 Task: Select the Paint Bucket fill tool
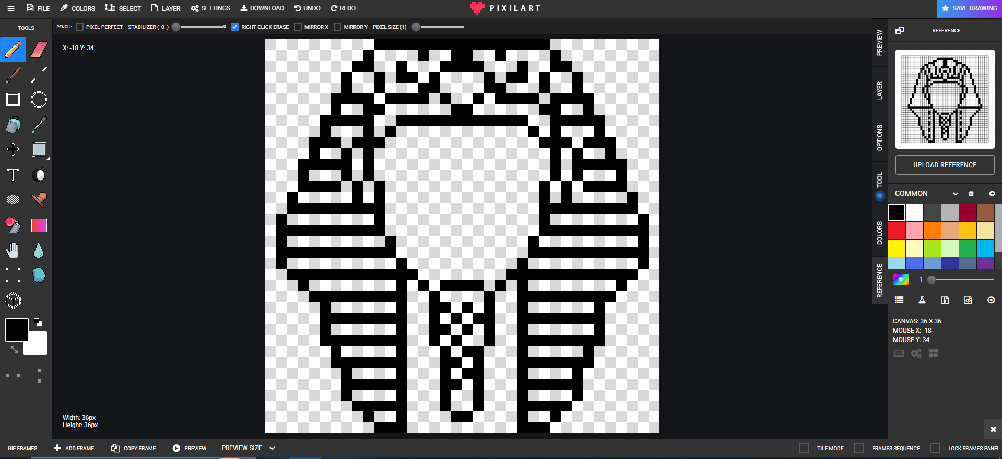13,125
